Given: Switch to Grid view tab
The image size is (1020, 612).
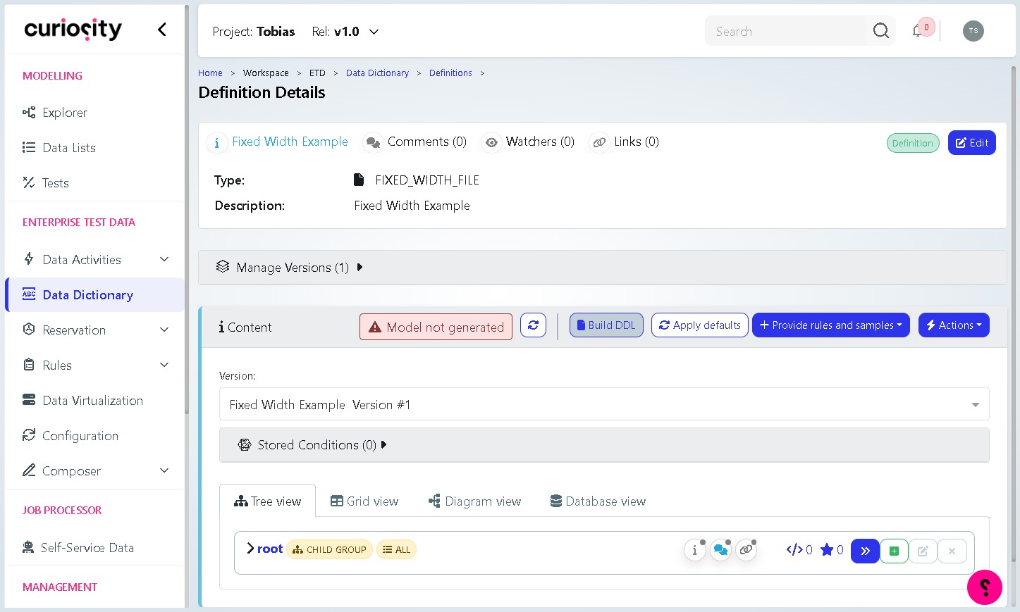Looking at the screenshot, I should tap(364, 501).
